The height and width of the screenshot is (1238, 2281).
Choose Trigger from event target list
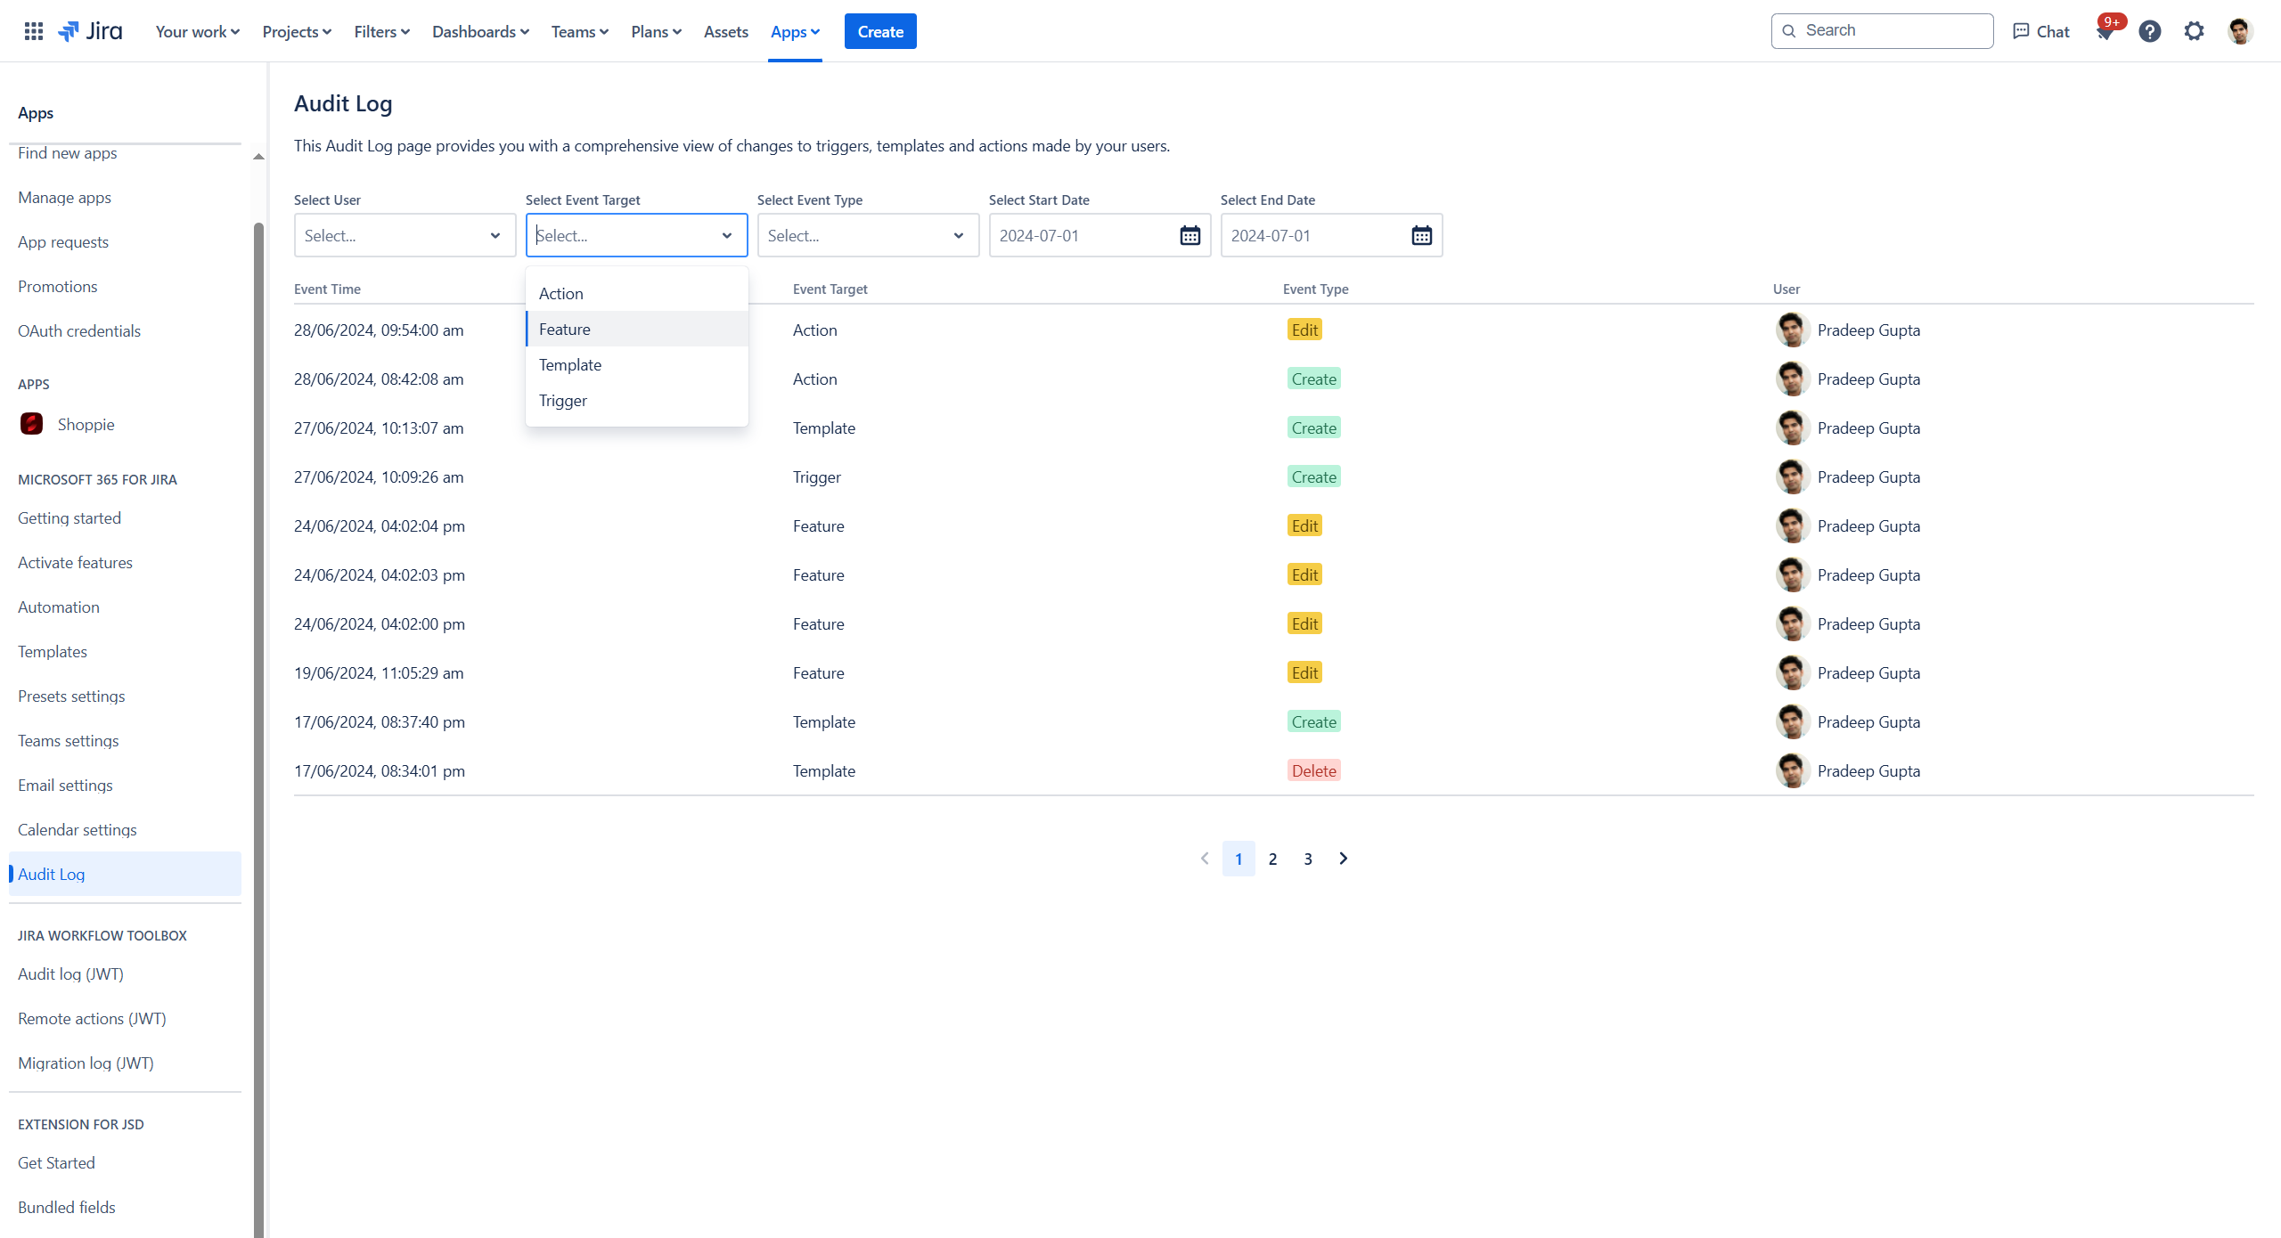[x=563, y=401]
